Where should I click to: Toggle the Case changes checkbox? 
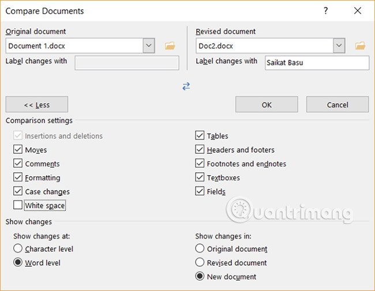pyautogui.click(x=18, y=191)
